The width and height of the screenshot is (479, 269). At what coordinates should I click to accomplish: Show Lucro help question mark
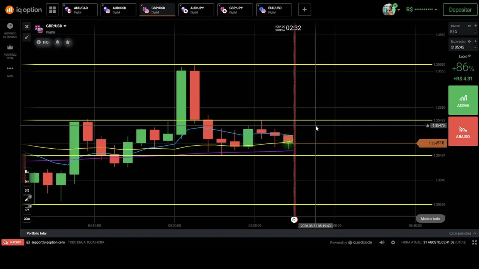click(469, 56)
